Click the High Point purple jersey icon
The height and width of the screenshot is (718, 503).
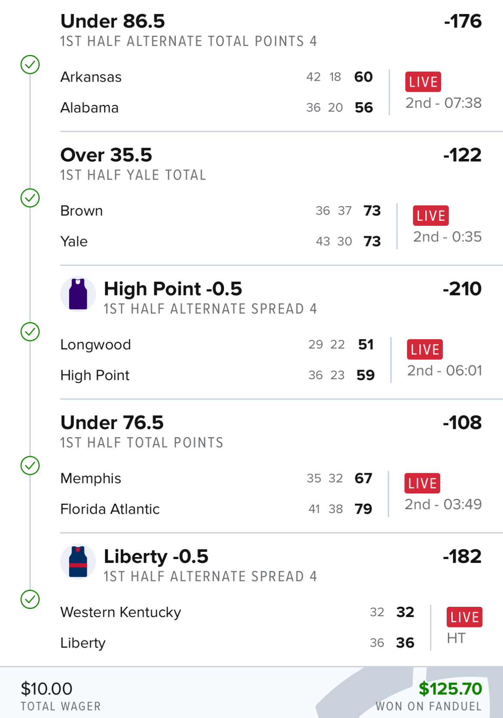(78, 294)
